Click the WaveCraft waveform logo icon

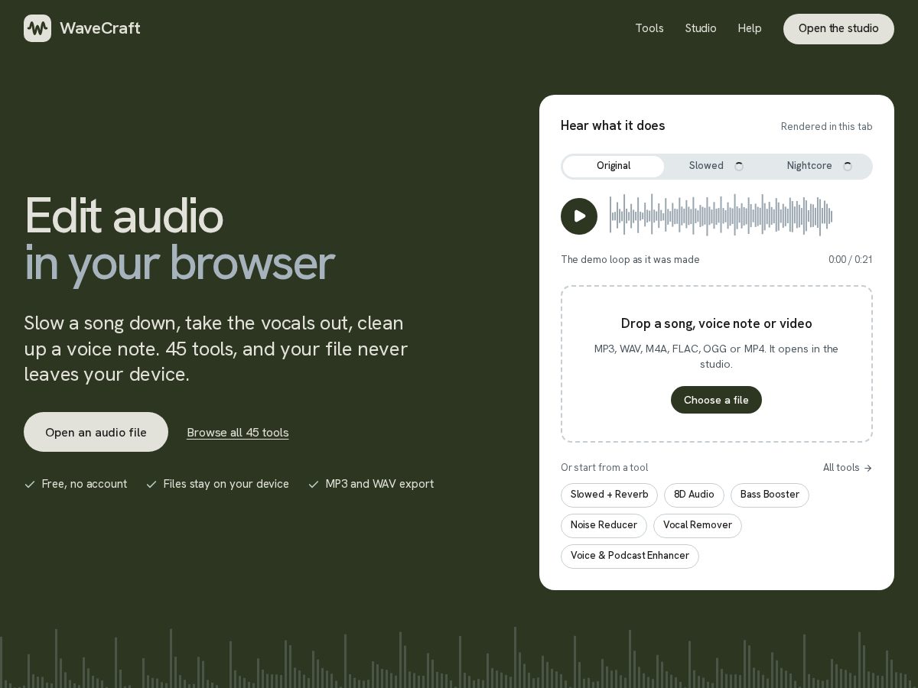37,28
